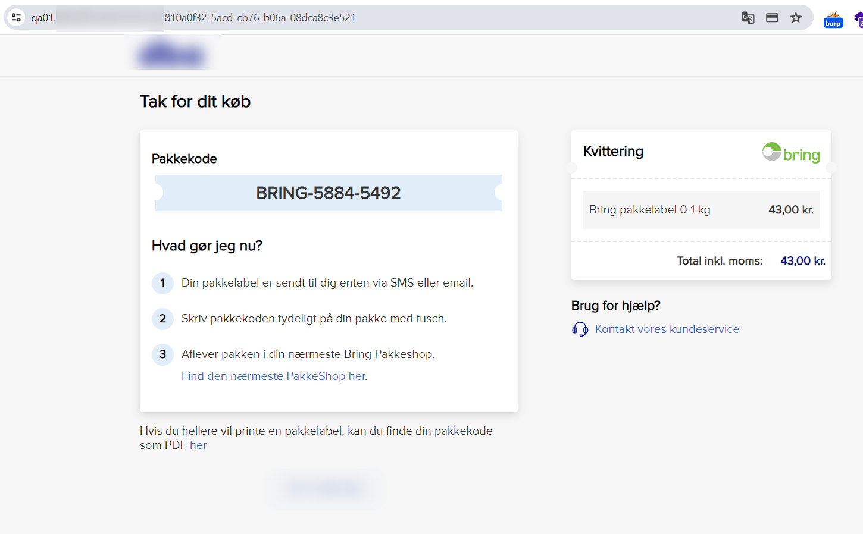Open site information icon in address bar

(17, 18)
